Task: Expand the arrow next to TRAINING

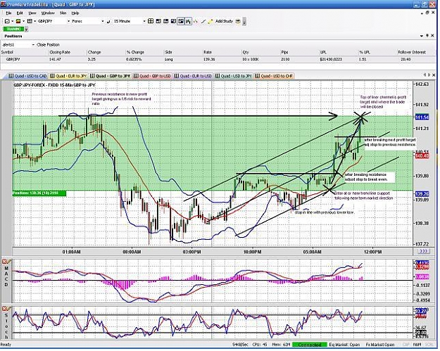Action: pyautogui.click(x=27, y=29)
